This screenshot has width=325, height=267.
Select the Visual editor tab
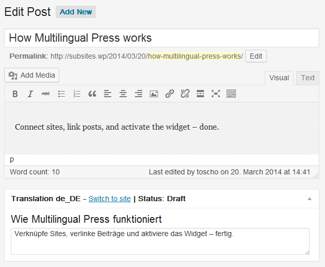click(x=279, y=78)
